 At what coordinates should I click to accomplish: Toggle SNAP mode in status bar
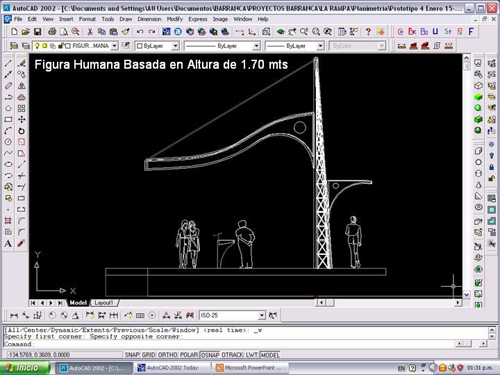131,355
